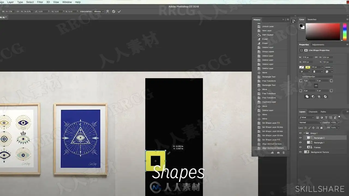This screenshot has height=196, width=349.
Task: Select the Group Layers history state
Action: pos(268,51)
